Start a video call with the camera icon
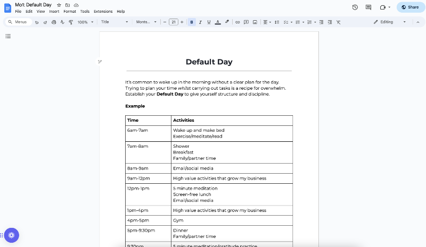The image size is (426, 247). click(x=383, y=7)
